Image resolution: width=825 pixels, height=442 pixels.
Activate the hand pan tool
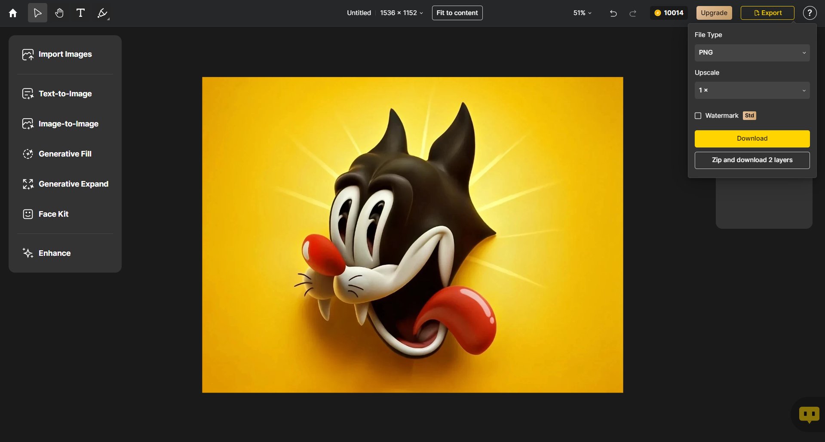[59, 13]
